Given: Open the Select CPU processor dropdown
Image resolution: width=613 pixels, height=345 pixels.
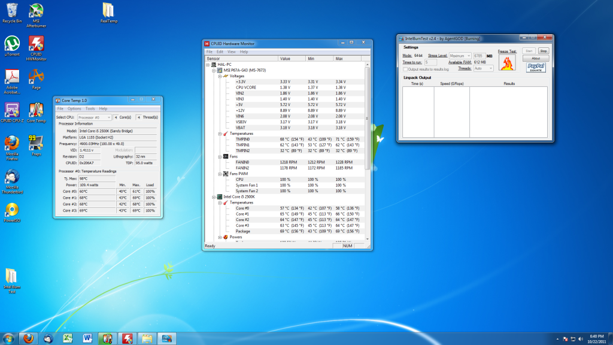Looking at the screenshot, I should 95,117.
